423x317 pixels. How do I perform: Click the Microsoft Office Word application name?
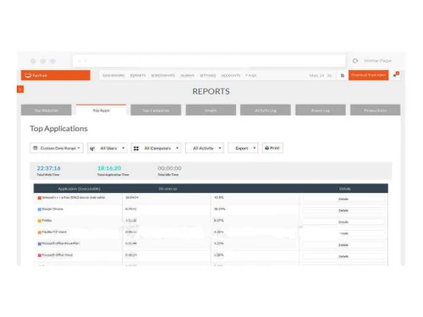[x=58, y=255]
